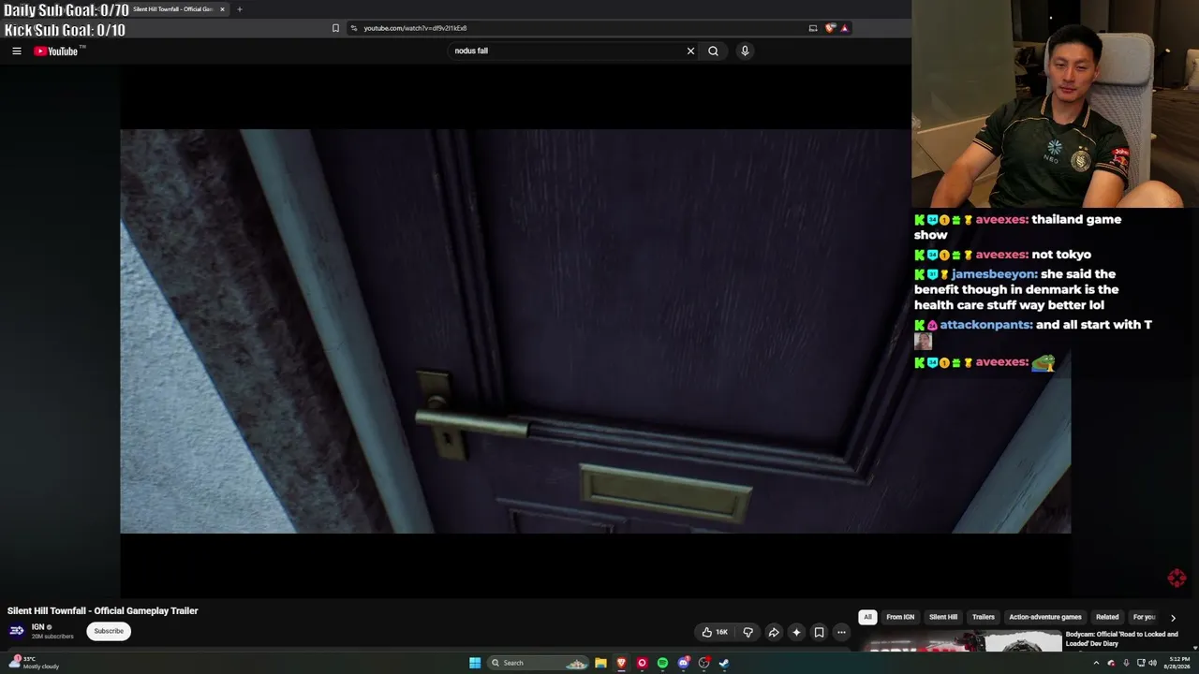Image resolution: width=1199 pixels, height=674 pixels.
Task: Open Discord from the taskbar
Action: pyautogui.click(x=684, y=663)
